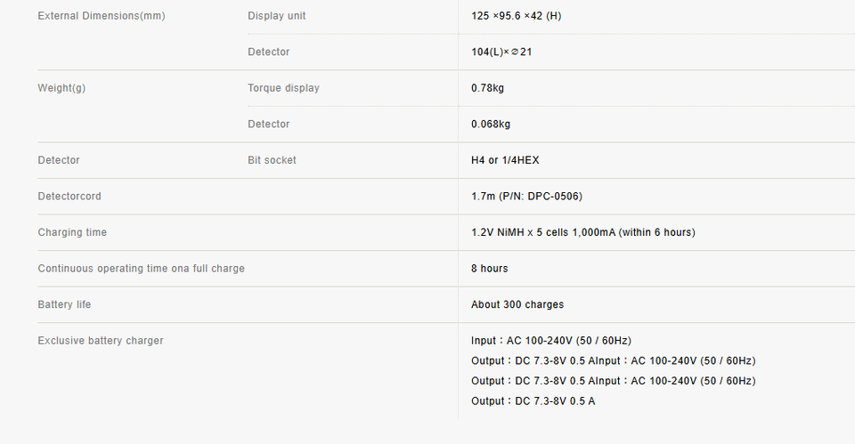Select the Charging time label
This screenshot has width=855, height=444.
point(72,232)
